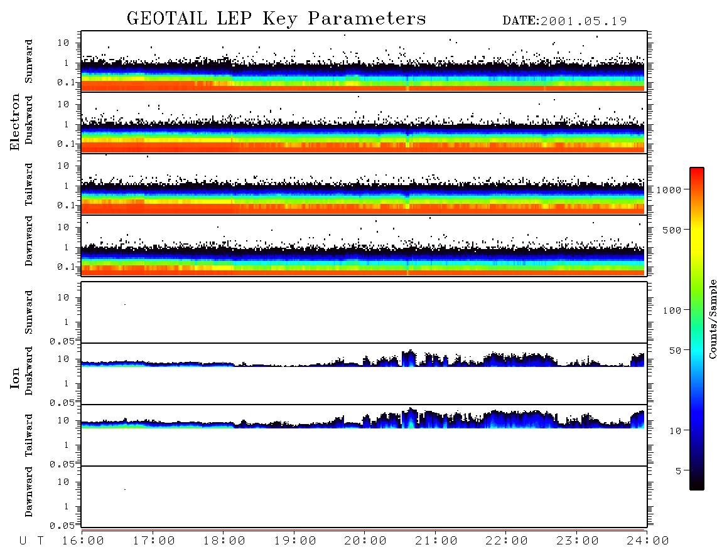
Task: Click the '22:00' time axis label
Action: click(507, 541)
